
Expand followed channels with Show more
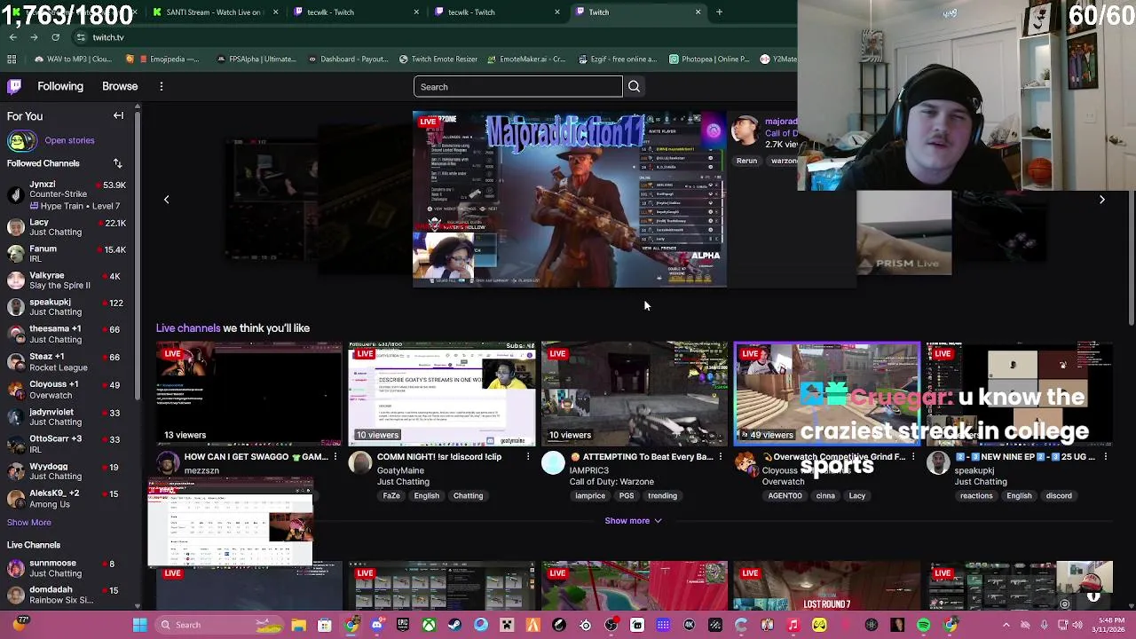click(29, 522)
